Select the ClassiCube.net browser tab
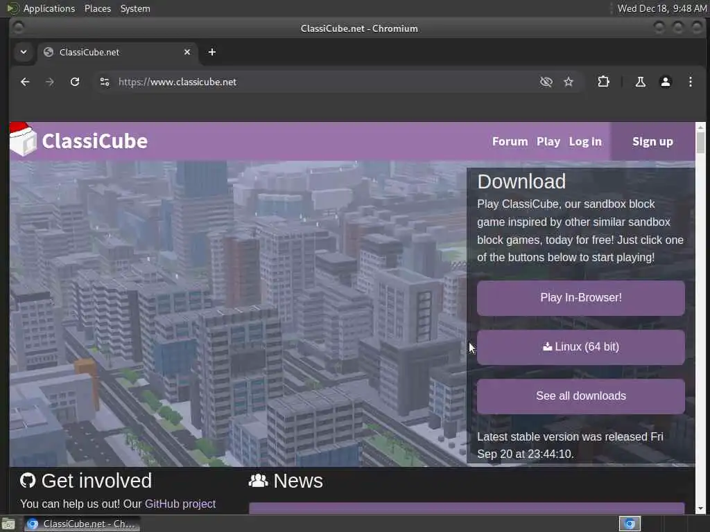This screenshot has height=532, width=710. (118, 52)
